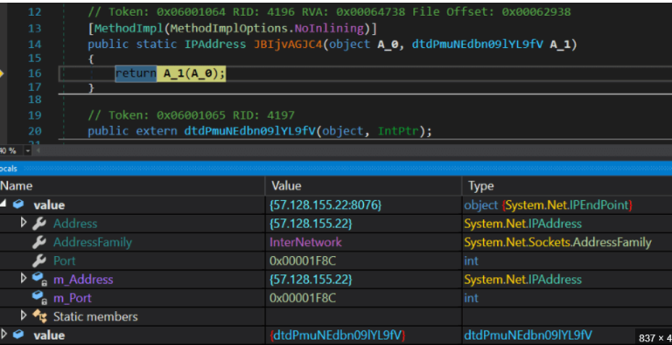Click the highlighted return keyword on line 16
672x345 pixels.
pos(136,73)
